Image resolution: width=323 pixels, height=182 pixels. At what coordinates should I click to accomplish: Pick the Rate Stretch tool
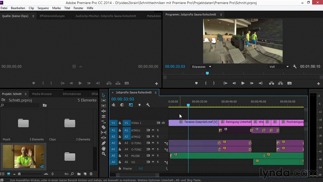coord(104,122)
